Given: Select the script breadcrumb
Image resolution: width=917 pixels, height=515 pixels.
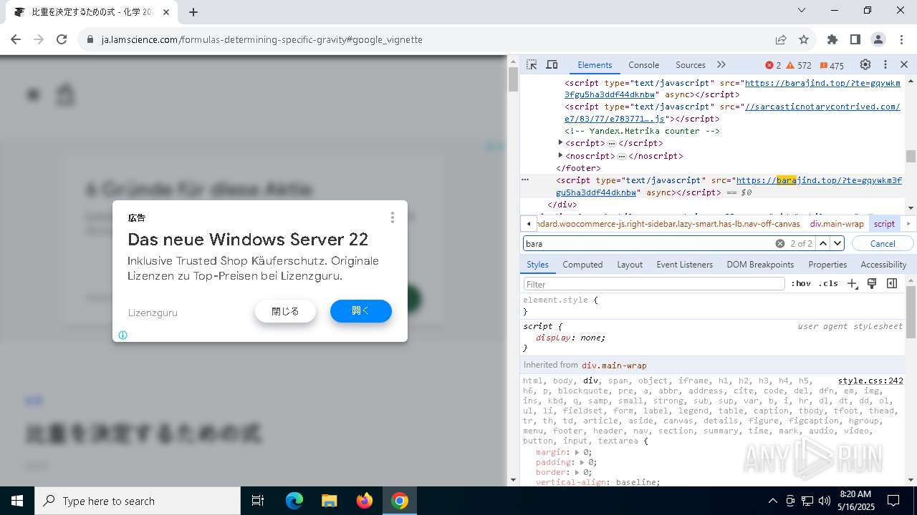Looking at the screenshot, I should [884, 224].
